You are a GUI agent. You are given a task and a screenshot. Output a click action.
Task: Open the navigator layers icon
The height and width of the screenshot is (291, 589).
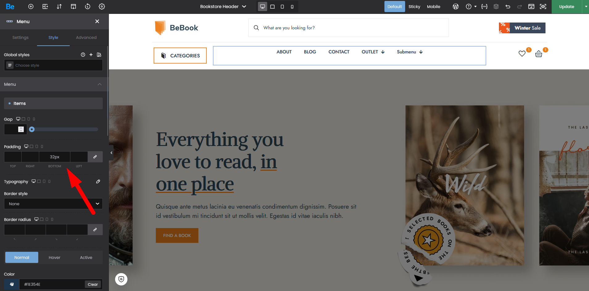click(496, 6)
